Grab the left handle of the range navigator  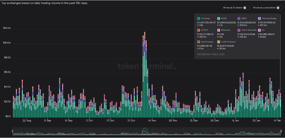point(13,131)
